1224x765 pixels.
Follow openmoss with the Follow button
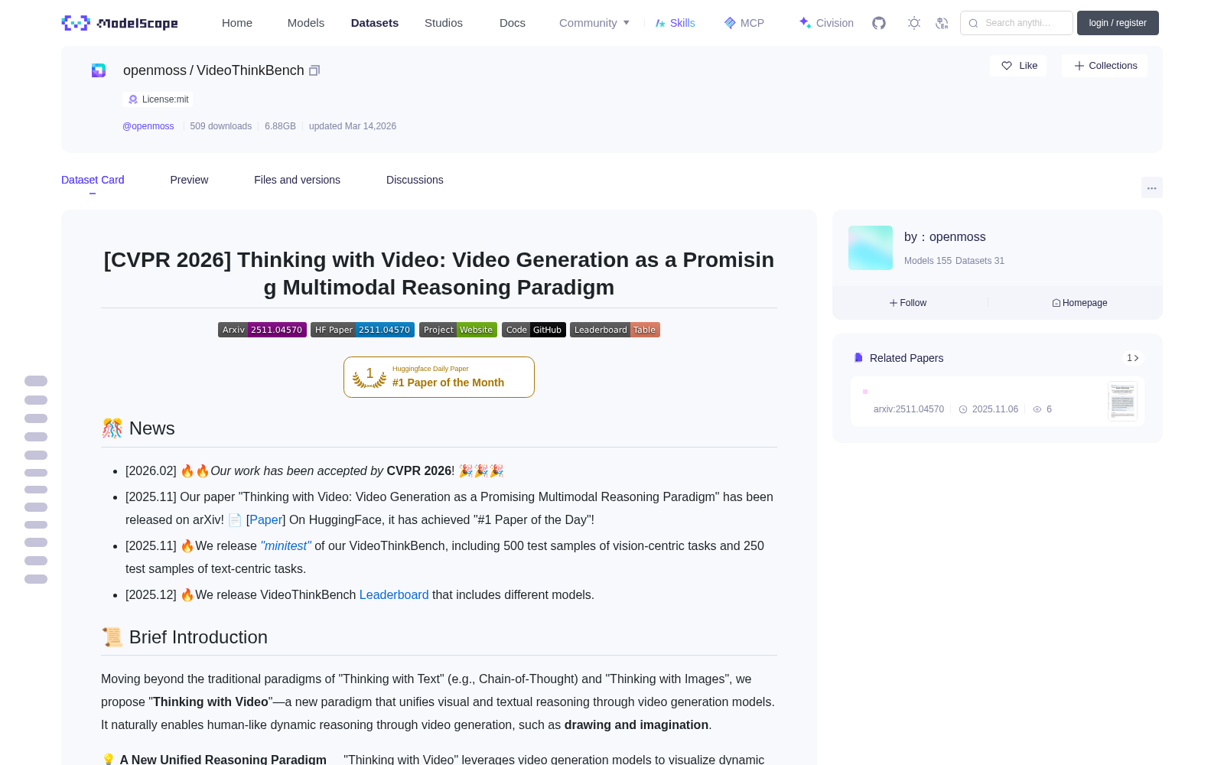click(908, 303)
